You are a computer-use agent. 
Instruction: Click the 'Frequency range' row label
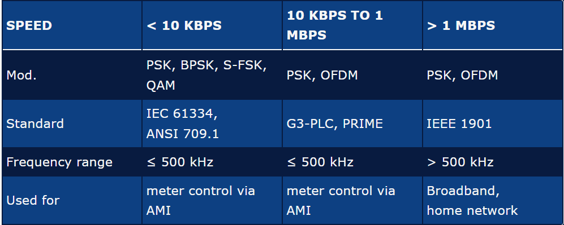pos(72,162)
